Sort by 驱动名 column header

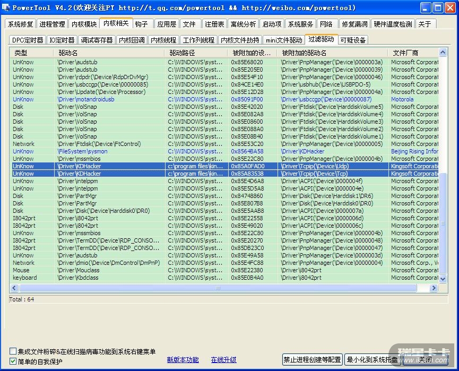[x=109, y=53]
